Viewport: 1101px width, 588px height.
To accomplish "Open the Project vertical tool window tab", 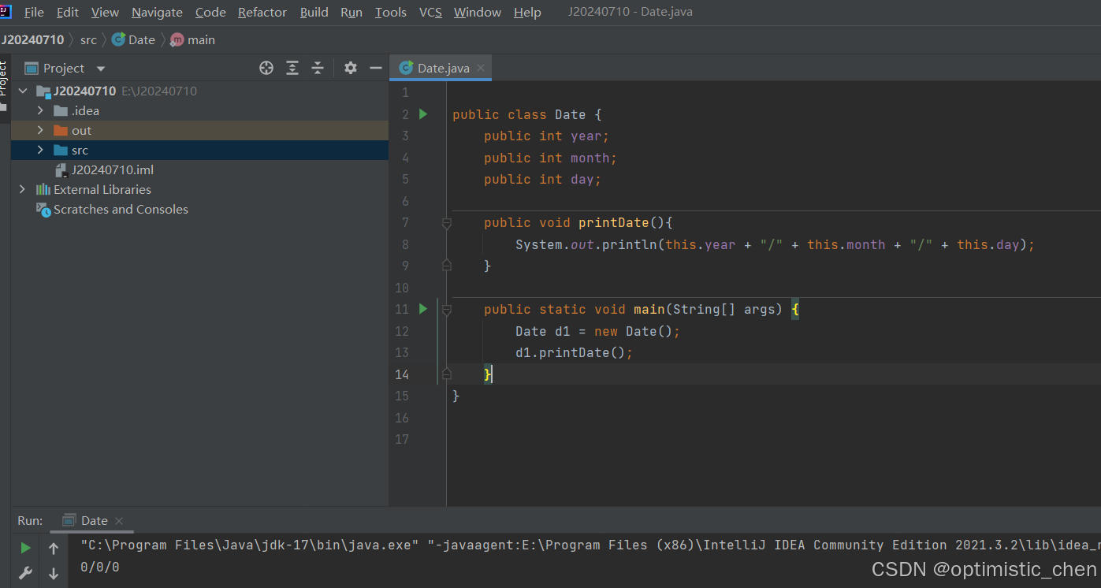I will 4,78.
